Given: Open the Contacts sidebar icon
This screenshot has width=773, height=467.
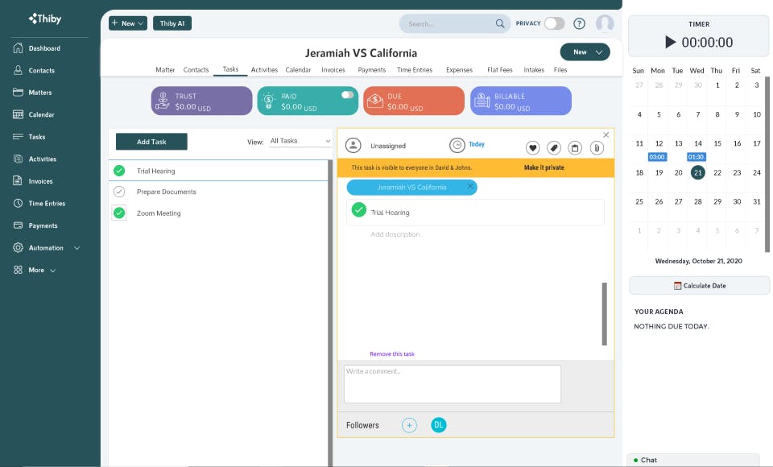Looking at the screenshot, I should pos(18,70).
